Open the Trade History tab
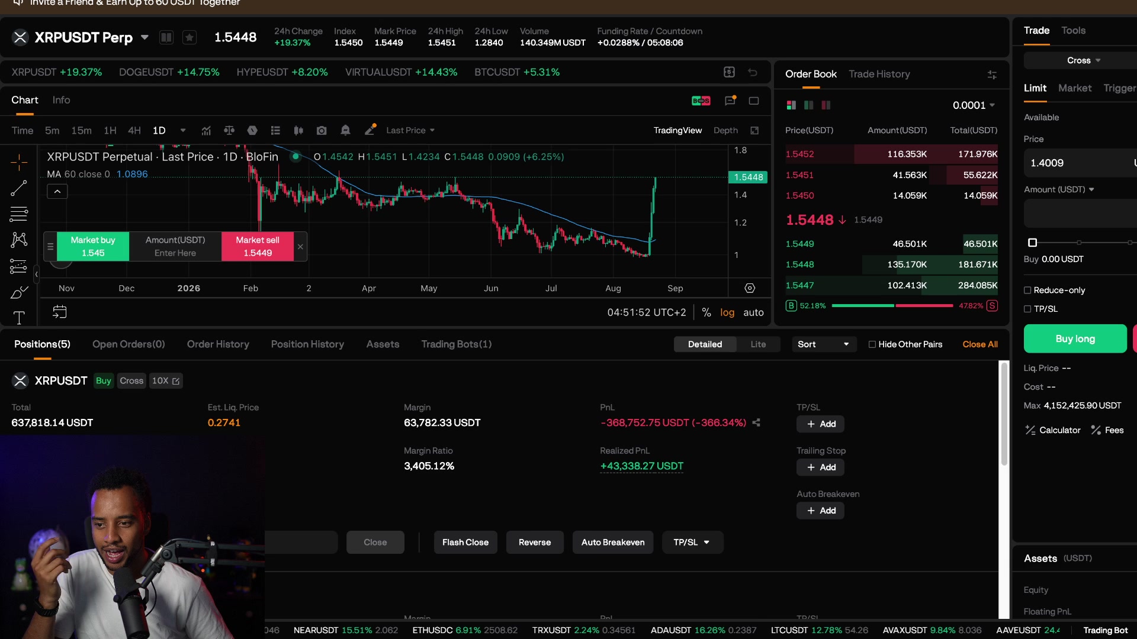Screen dimensions: 1137x639 pyautogui.click(x=879, y=74)
